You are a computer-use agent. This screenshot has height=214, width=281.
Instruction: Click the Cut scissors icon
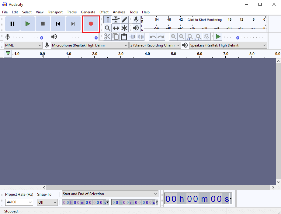click(x=107, y=37)
